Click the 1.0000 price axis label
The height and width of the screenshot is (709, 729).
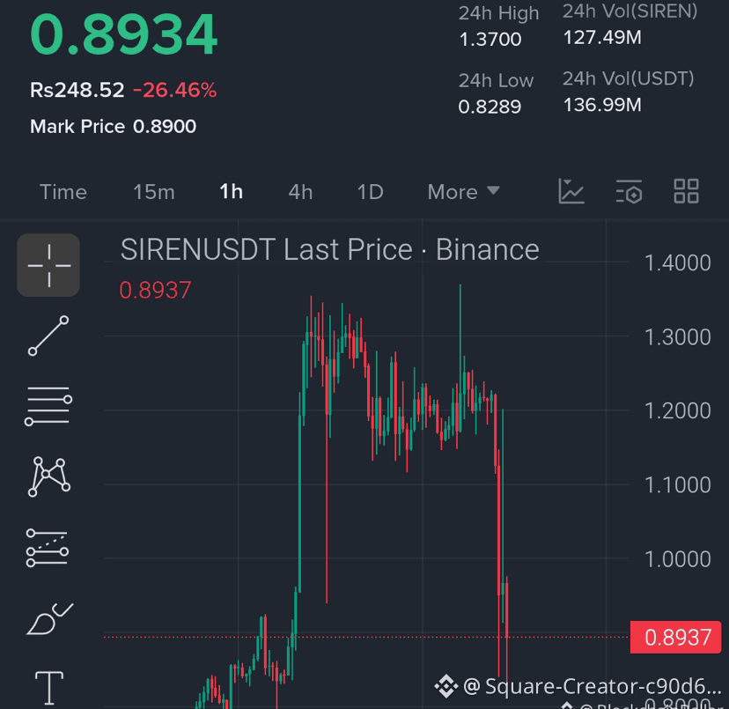[677, 559]
